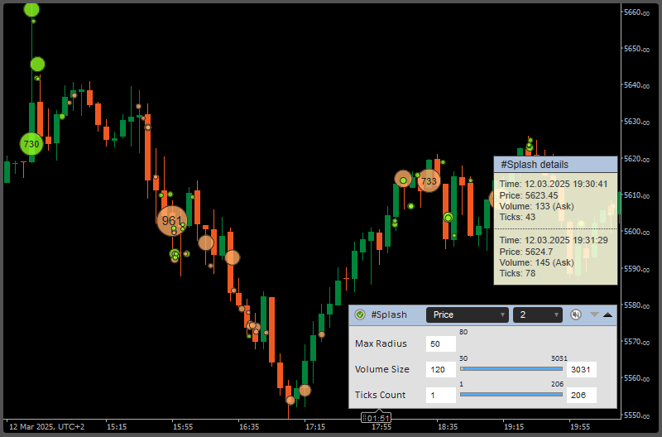The image size is (662, 437).
Task: Open the Price dropdown in #Splash panel
Action: point(467,315)
